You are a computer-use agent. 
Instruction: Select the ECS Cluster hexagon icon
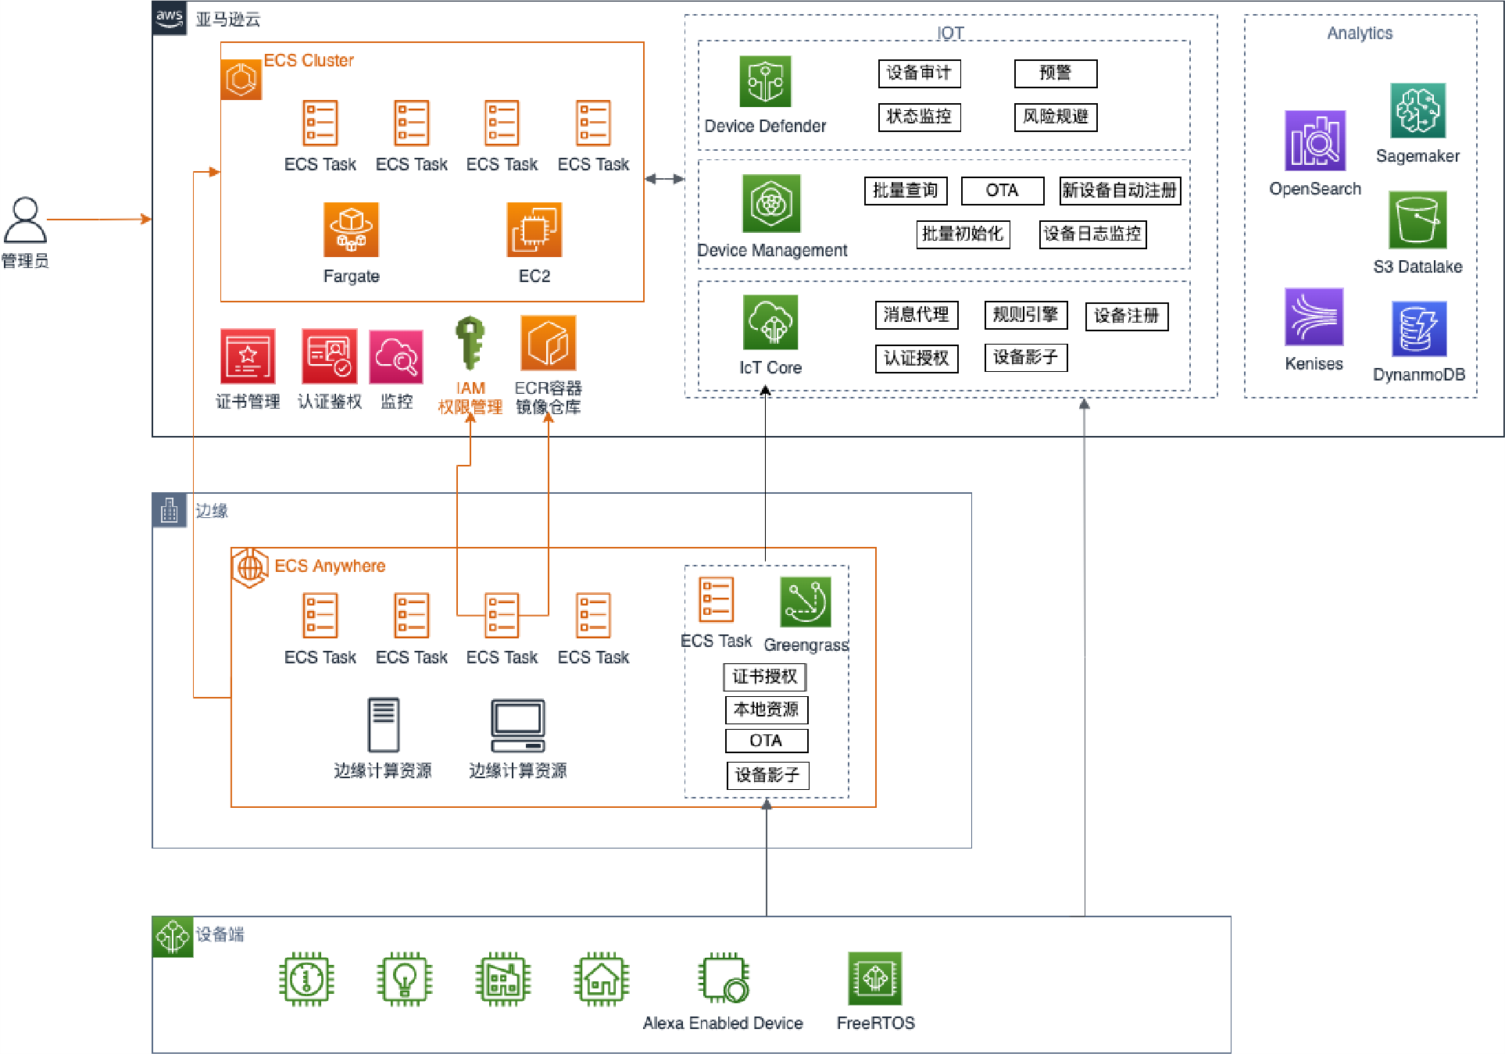241,80
